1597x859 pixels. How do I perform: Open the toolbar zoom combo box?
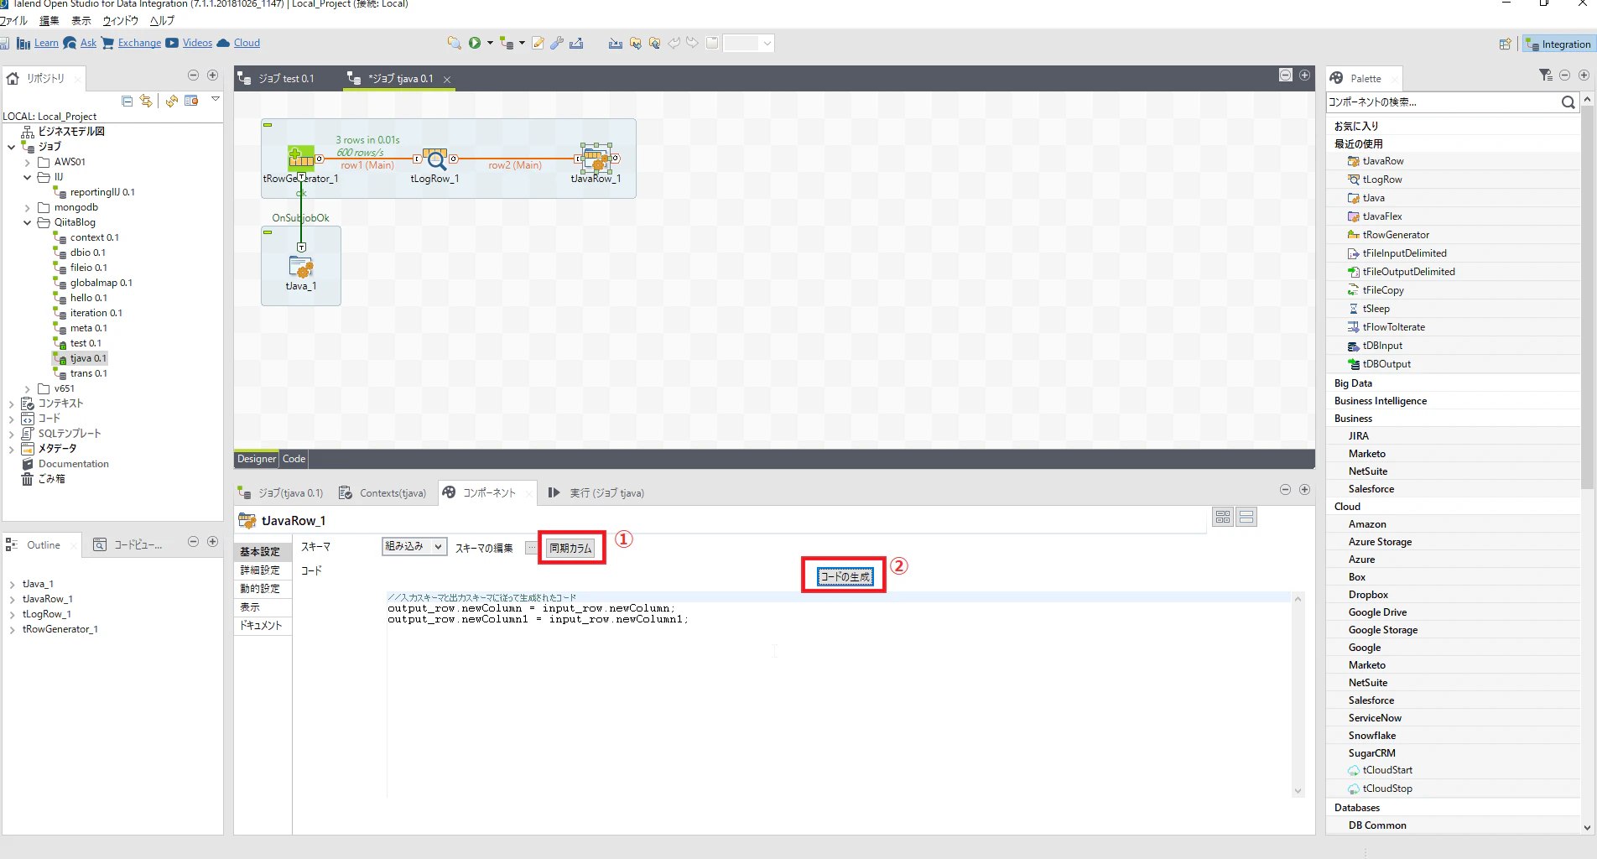[748, 43]
